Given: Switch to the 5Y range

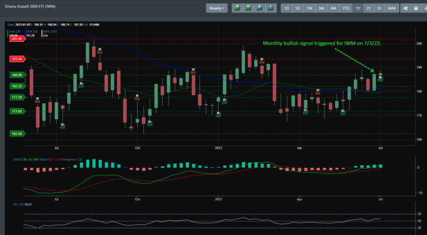Looking at the screenshot, I should 379,8.
